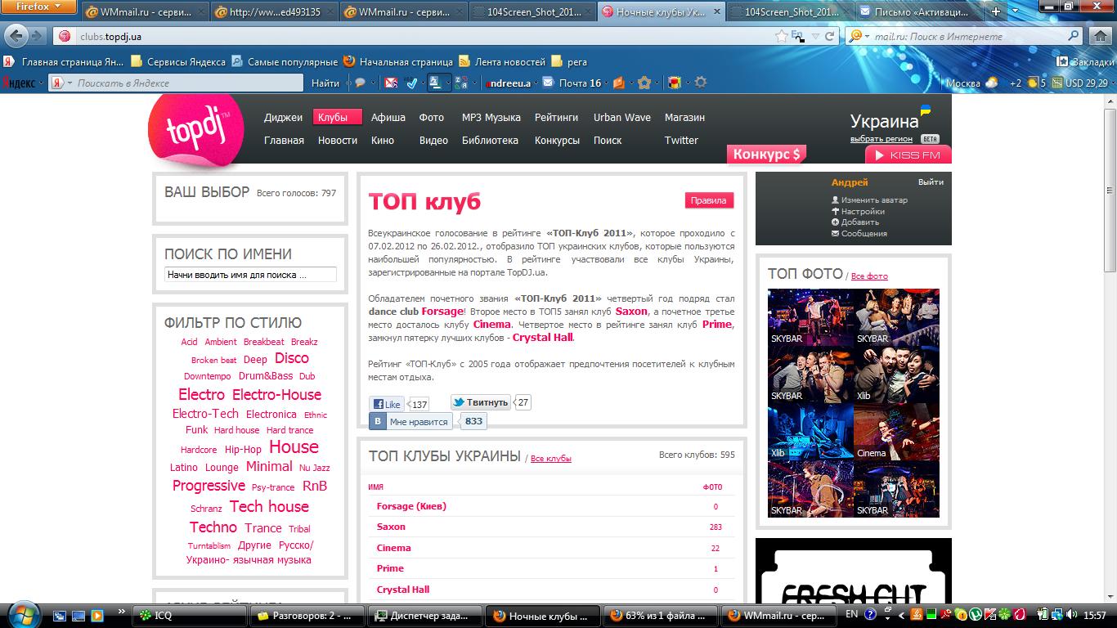
Task: Go back with the browser back arrow
Action: coord(16,36)
